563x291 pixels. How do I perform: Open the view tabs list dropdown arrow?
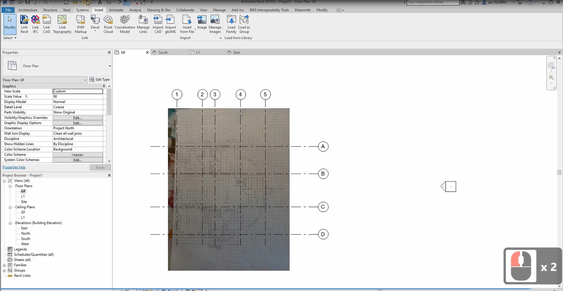(x=559, y=53)
